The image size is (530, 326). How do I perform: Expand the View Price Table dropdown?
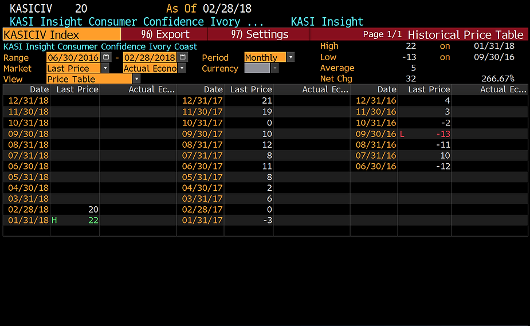tap(136, 79)
